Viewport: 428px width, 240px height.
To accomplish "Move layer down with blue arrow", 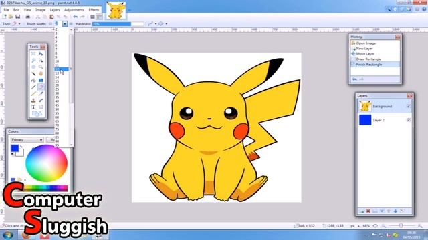I will [395, 211].
